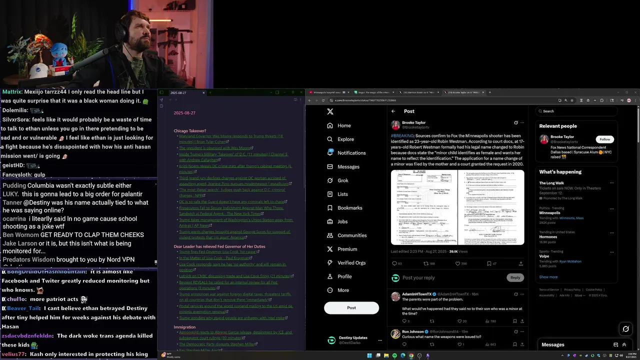This screenshot has width=640, height=360.
Task: Switch to Harrison Krank on X tab
Action: tap(420, 92)
